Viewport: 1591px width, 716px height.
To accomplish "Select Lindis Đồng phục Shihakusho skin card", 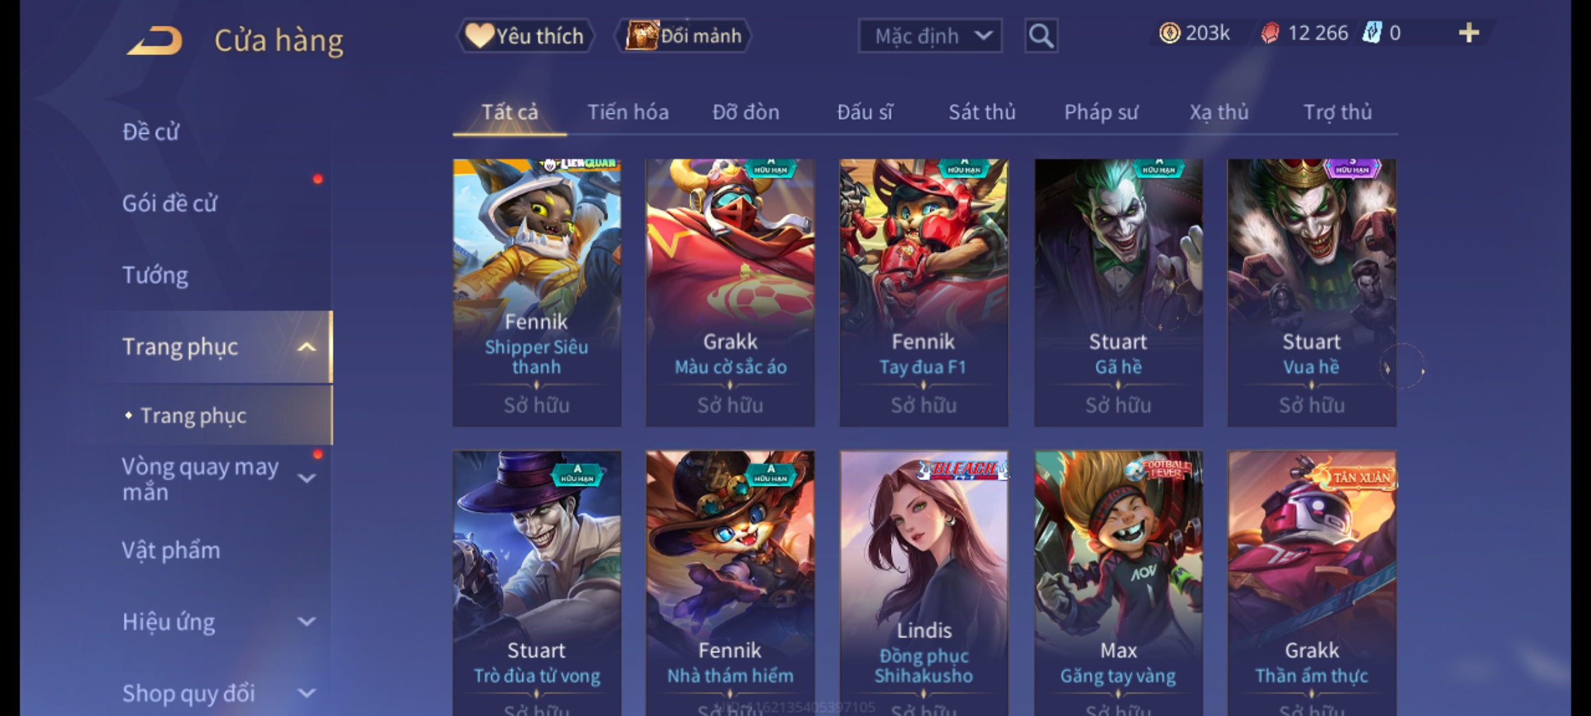I will tap(924, 583).
